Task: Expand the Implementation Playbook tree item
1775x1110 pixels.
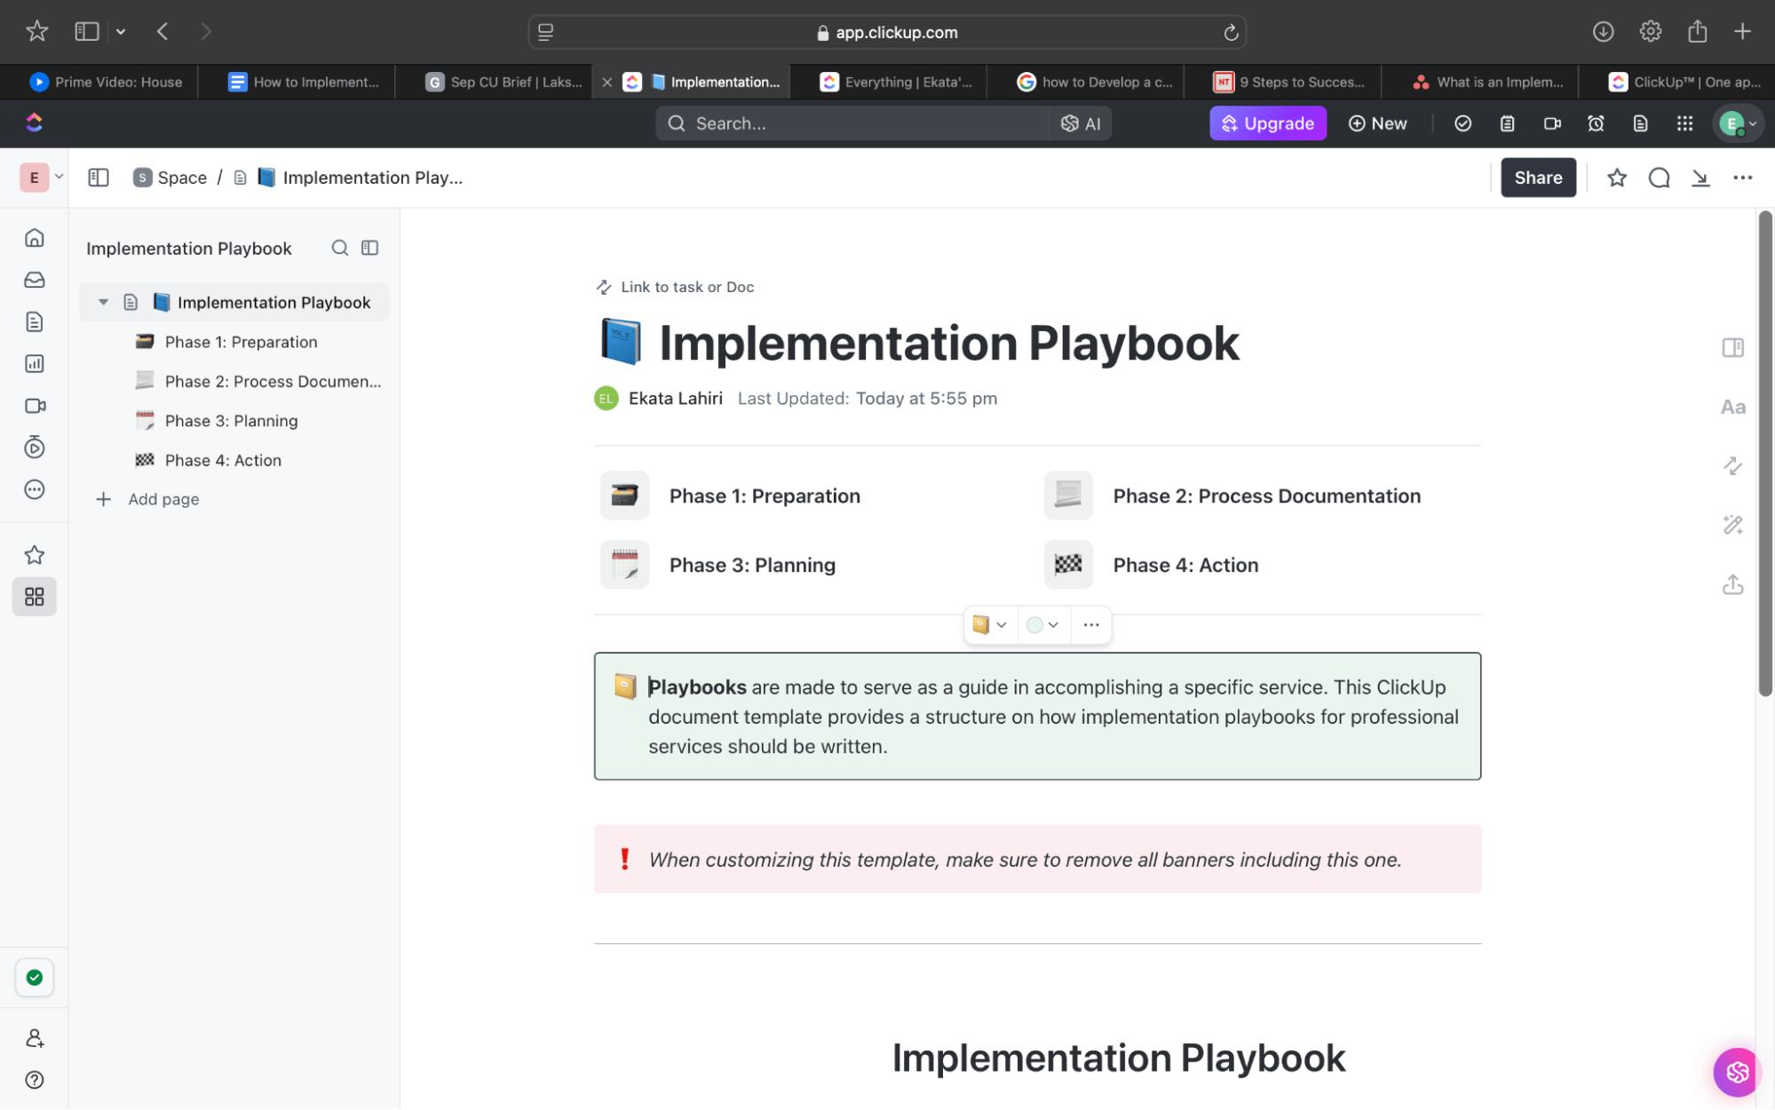Action: click(102, 302)
